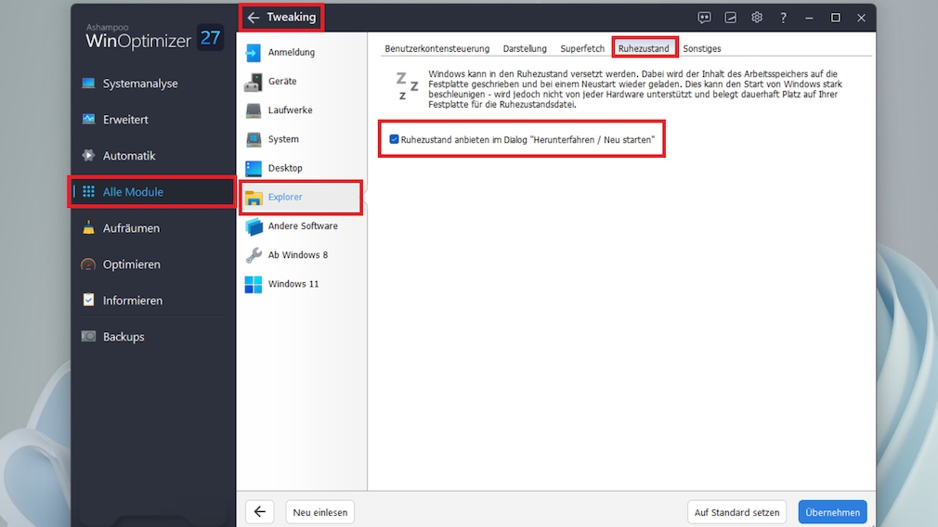Click the Explorer folder icon
Viewport: 938px width, 527px height.
point(253,198)
